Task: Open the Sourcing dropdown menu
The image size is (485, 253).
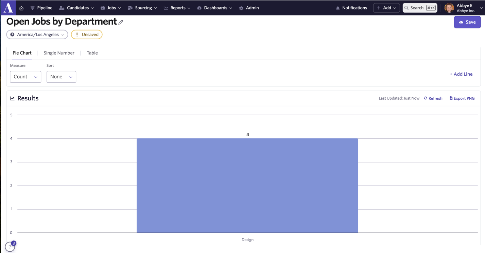Action: 142,8
